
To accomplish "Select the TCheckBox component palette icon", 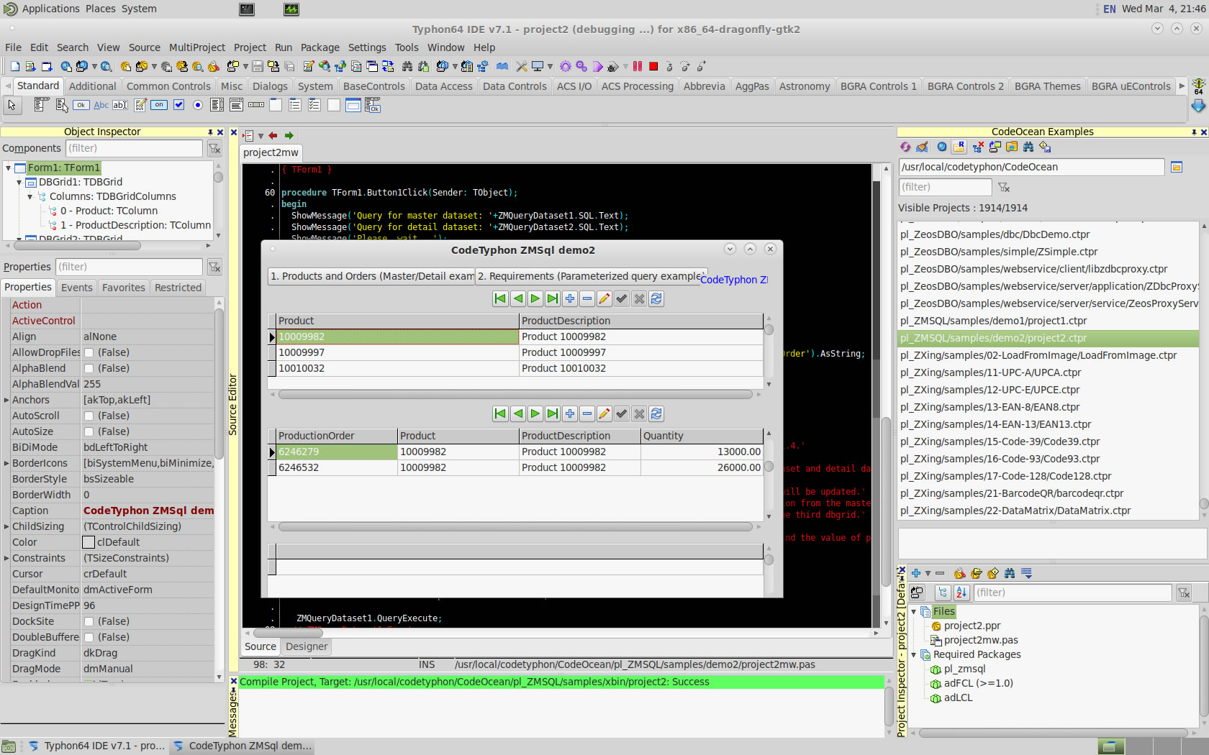I will 178,105.
